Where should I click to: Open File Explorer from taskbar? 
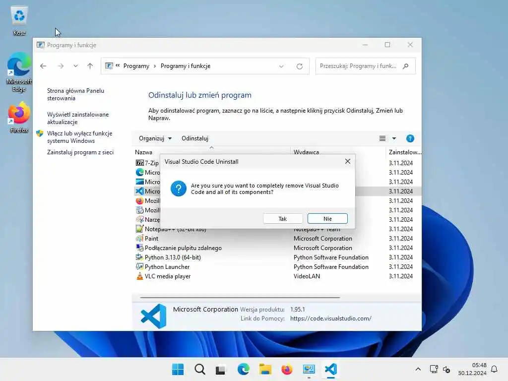pos(265,369)
